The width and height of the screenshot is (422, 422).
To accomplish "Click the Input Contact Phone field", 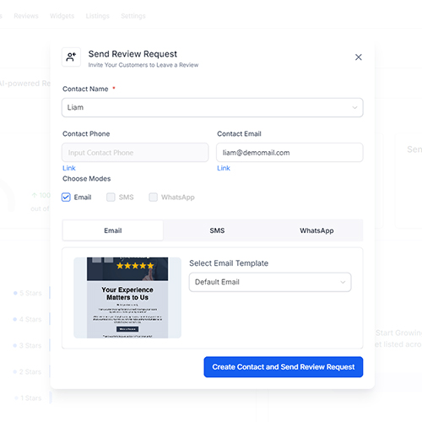I will point(135,153).
